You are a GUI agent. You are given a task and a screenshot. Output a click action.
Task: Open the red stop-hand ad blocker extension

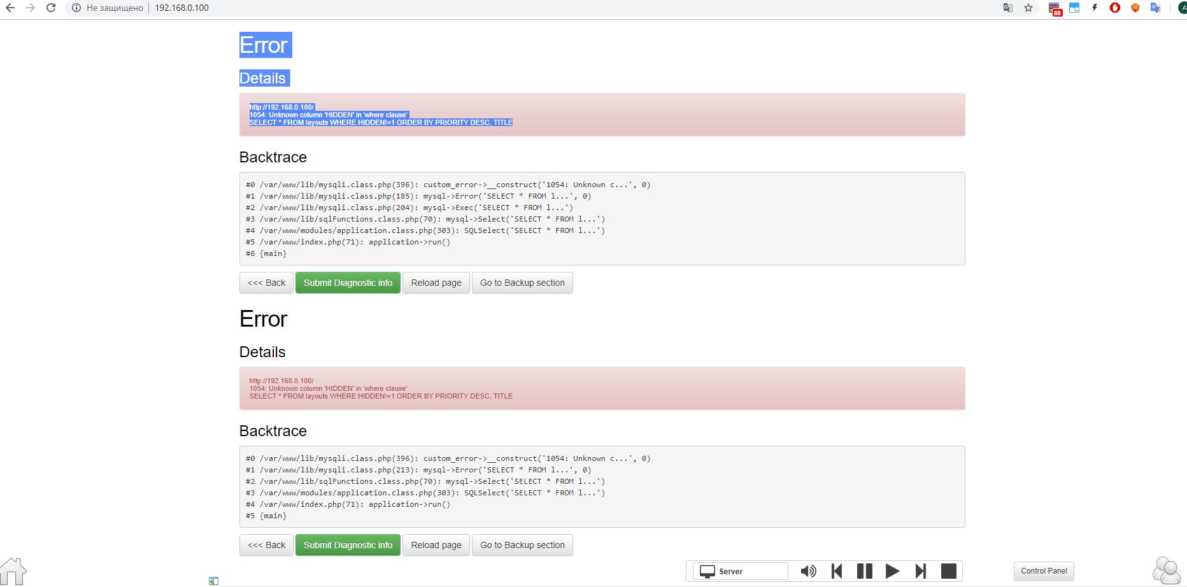pyautogui.click(x=1115, y=8)
